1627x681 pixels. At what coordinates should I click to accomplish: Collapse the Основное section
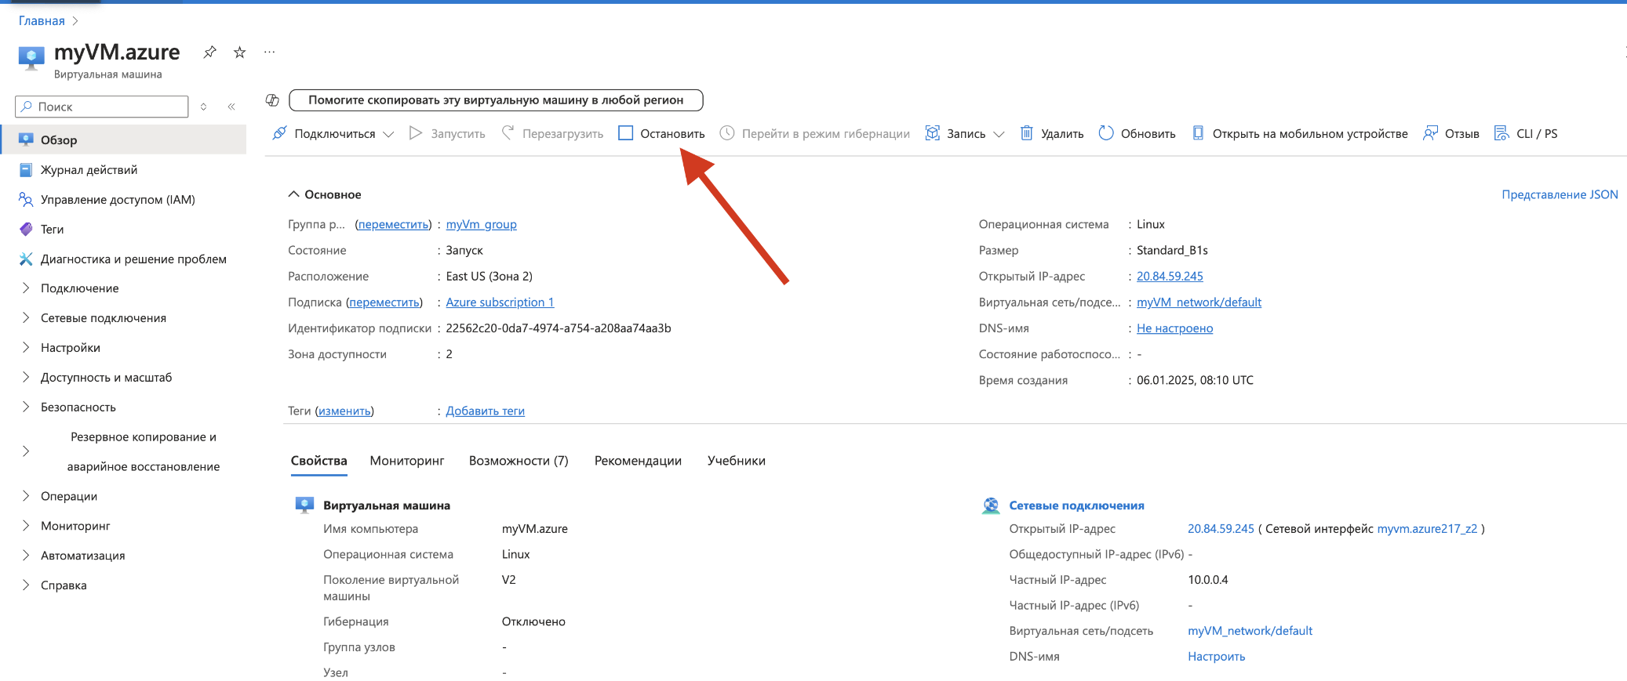294,194
